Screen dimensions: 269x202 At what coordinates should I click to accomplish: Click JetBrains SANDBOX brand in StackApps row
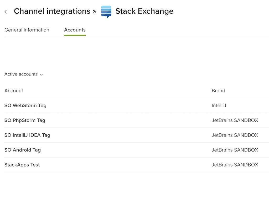click(235, 165)
